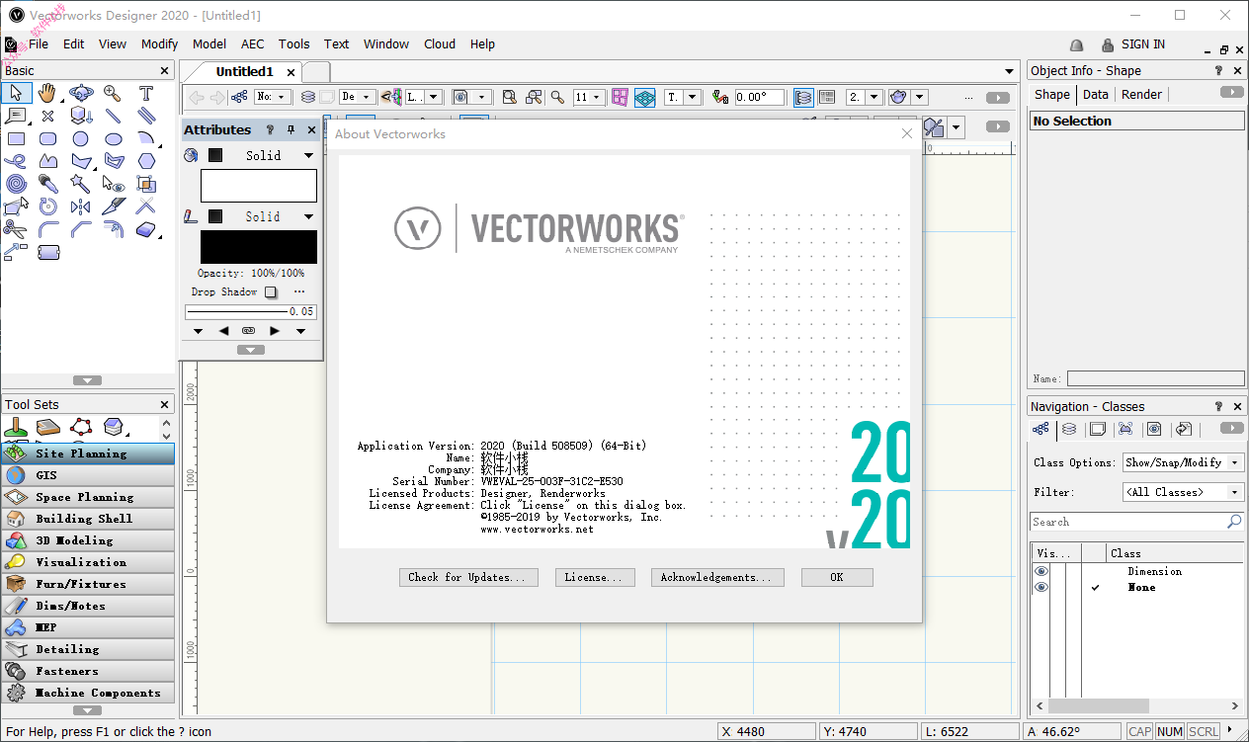This screenshot has height=742, width=1249.
Task: Select the Text tool
Action: tap(146, 94)
